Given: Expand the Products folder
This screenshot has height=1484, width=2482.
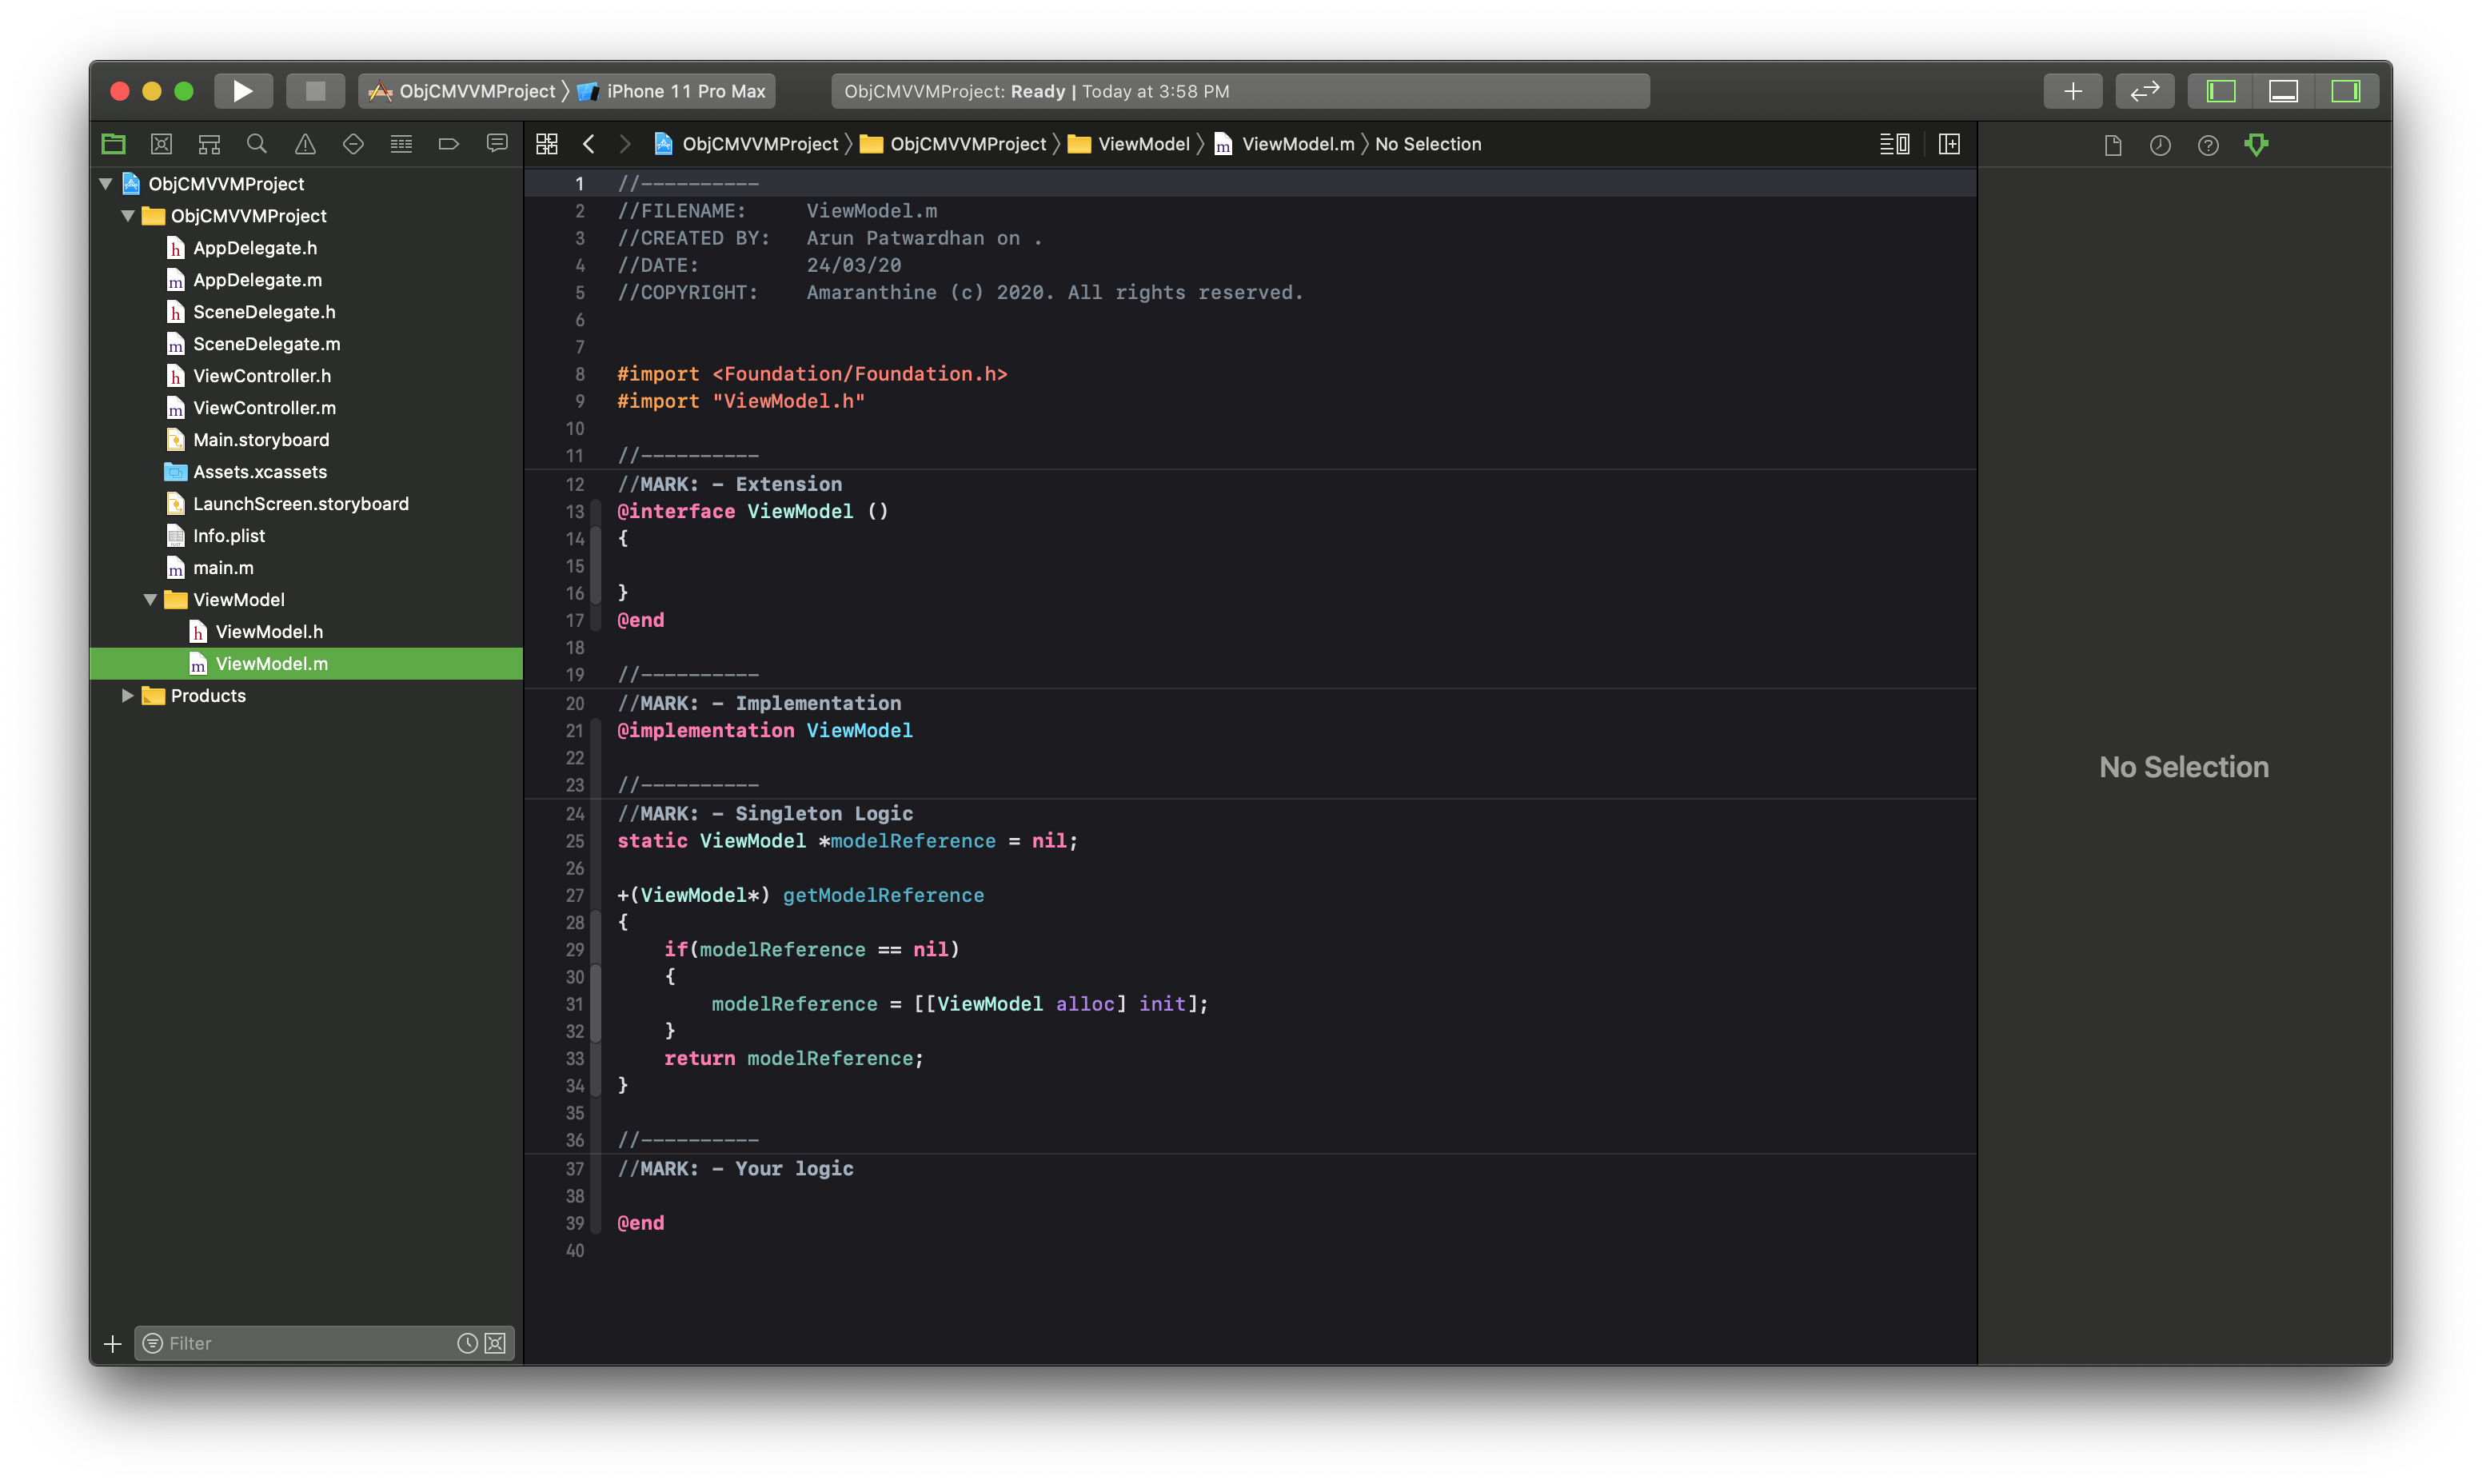Looking at the screenshot, I should pos(127,695).
